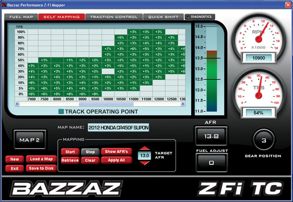Clear the self mapping data
The width and height of the screenshot is (293, 202).
click(90, 160)
